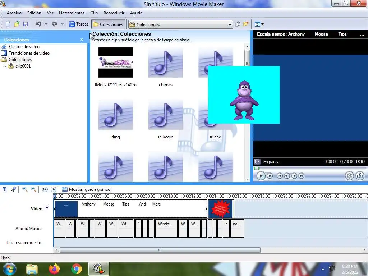Expand the Vídeo track
The image size is (368, 276).
tap(47, 208)
